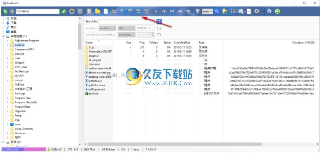Open the settings gear icon
320x153 pixels.
pos(257,11)
